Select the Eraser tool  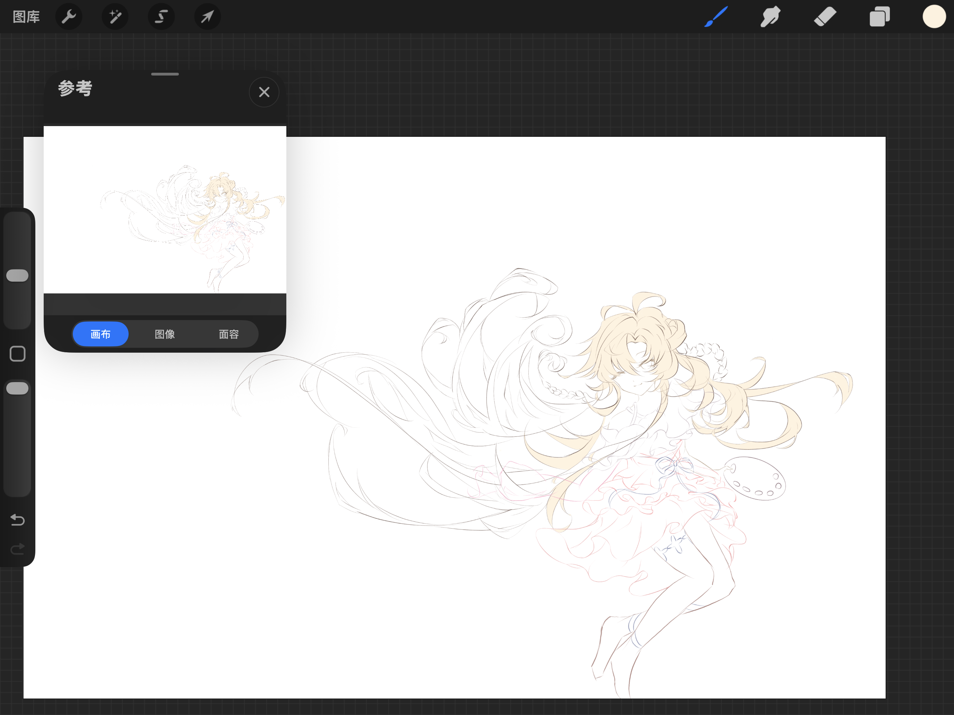point(825,17)
